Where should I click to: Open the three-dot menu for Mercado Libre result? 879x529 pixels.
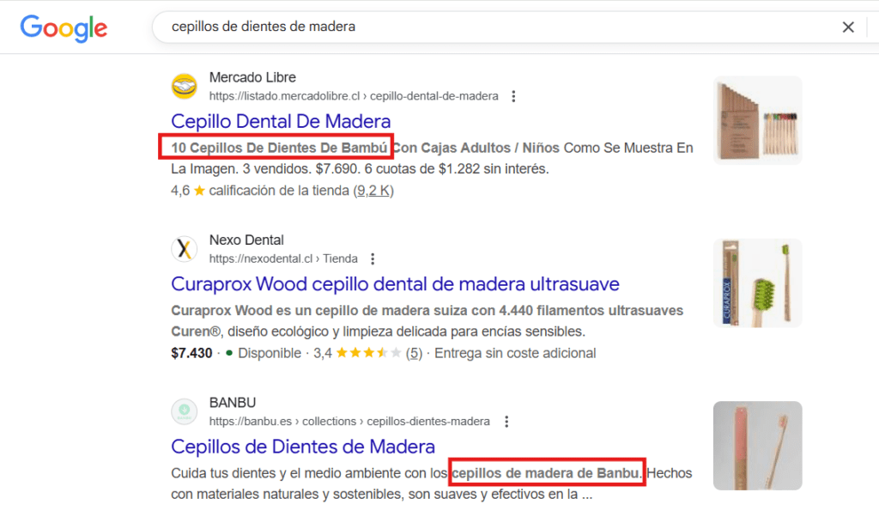(513, 96)
